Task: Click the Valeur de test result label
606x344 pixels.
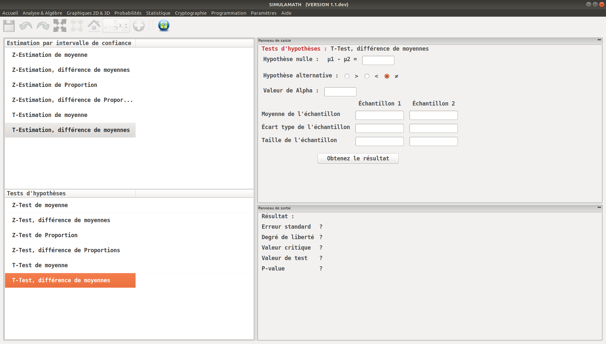Action: tap(285, 258)
